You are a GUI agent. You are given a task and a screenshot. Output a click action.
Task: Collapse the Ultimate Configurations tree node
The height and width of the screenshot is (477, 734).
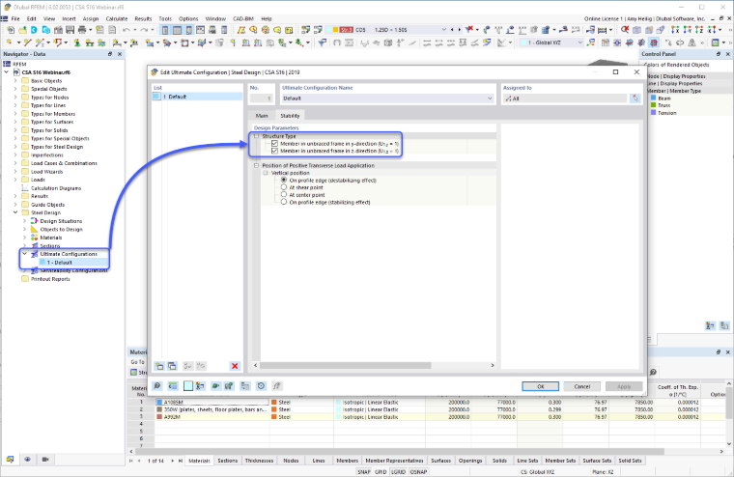pyautogui.click(x=25, y=254)
